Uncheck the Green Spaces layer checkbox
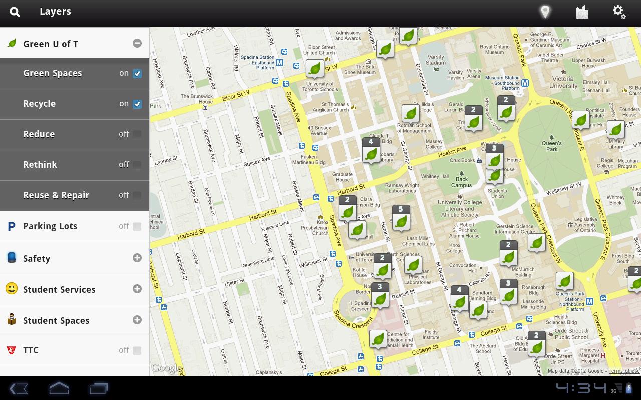Viewport: 641px width, 400px height. pos(137,74)
